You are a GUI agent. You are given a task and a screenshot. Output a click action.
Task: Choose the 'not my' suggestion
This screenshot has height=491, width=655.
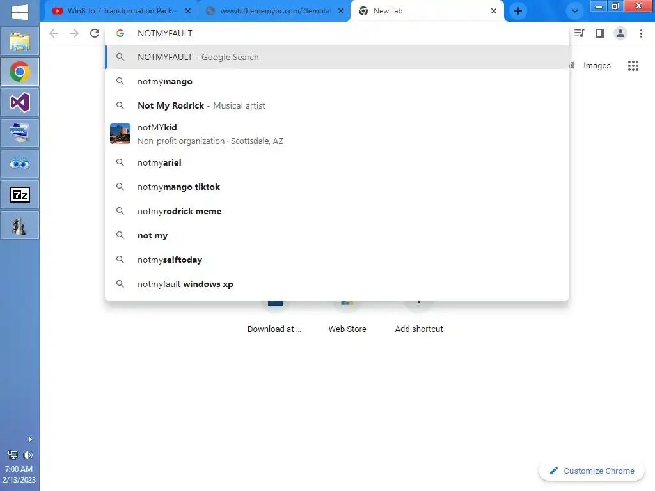click(336, 235)
